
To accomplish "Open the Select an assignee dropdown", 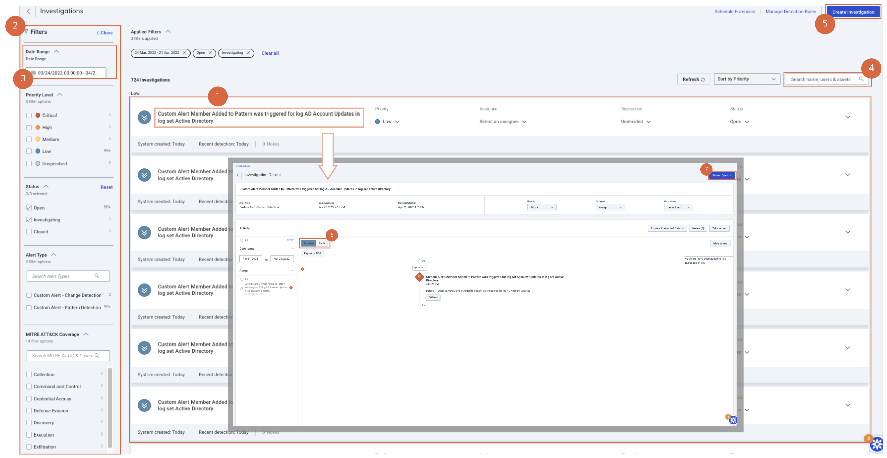I will (x=503, y=122).
